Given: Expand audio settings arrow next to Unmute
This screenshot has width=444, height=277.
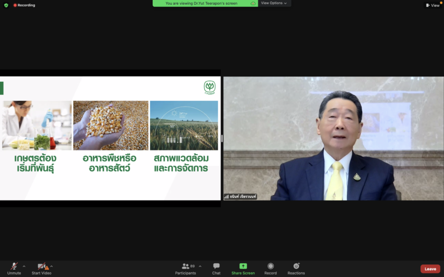Looking at the screenshot, I should pyautogui.click(x=24, y=266).
